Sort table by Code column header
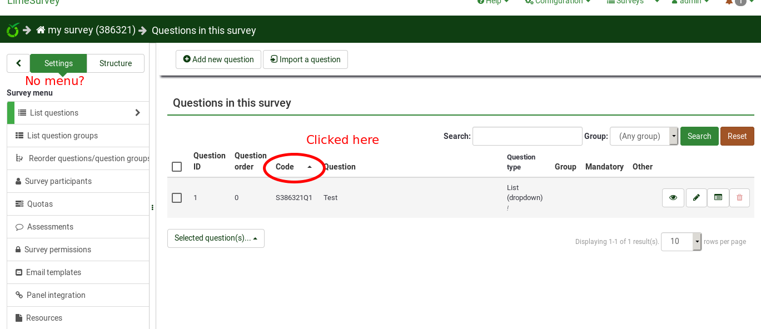This screenshot has width=761, height=329. tap(285, 167)
